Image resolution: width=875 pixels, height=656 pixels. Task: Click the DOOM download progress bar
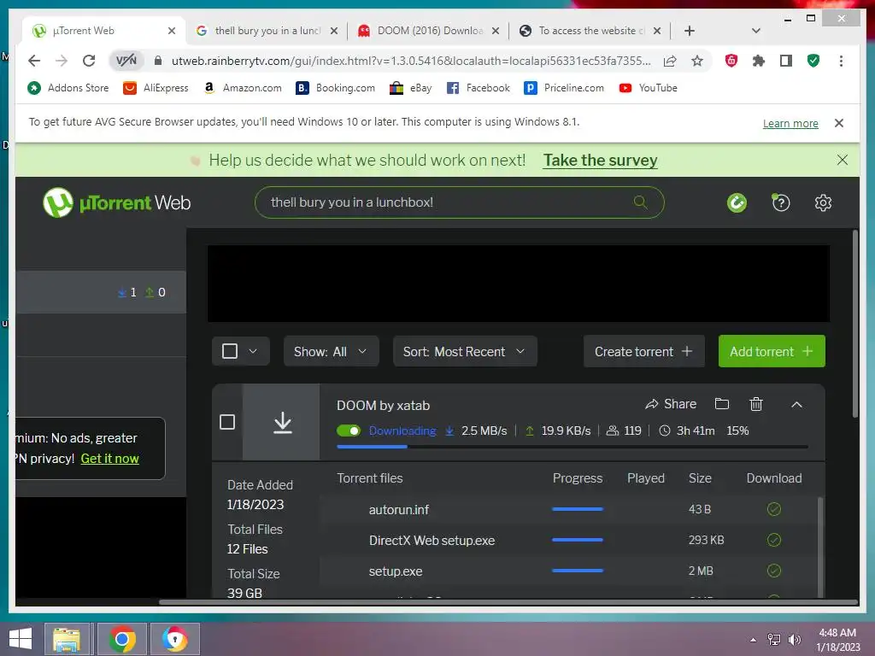click(x=572, y=446)
